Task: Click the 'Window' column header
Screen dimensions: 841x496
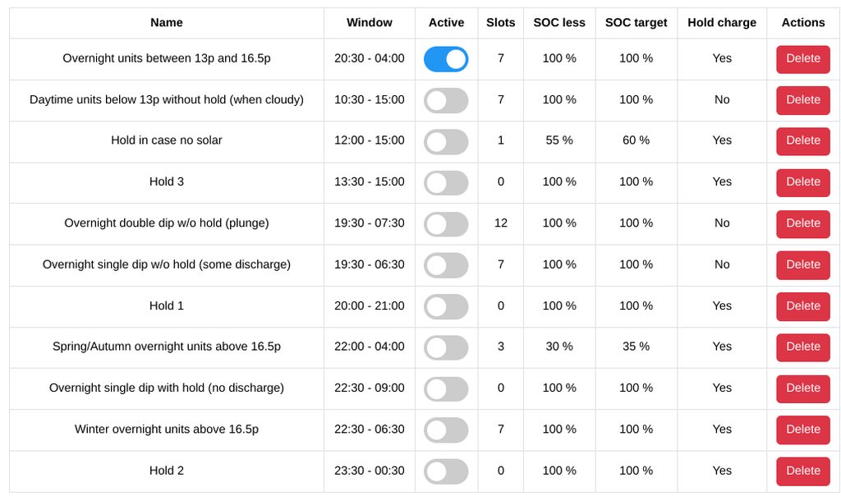Action: click(x=370, y=23)
